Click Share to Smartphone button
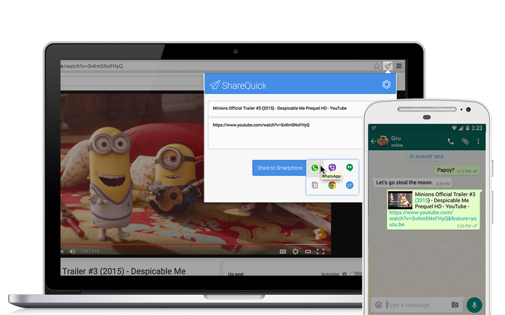 (279, 168)
